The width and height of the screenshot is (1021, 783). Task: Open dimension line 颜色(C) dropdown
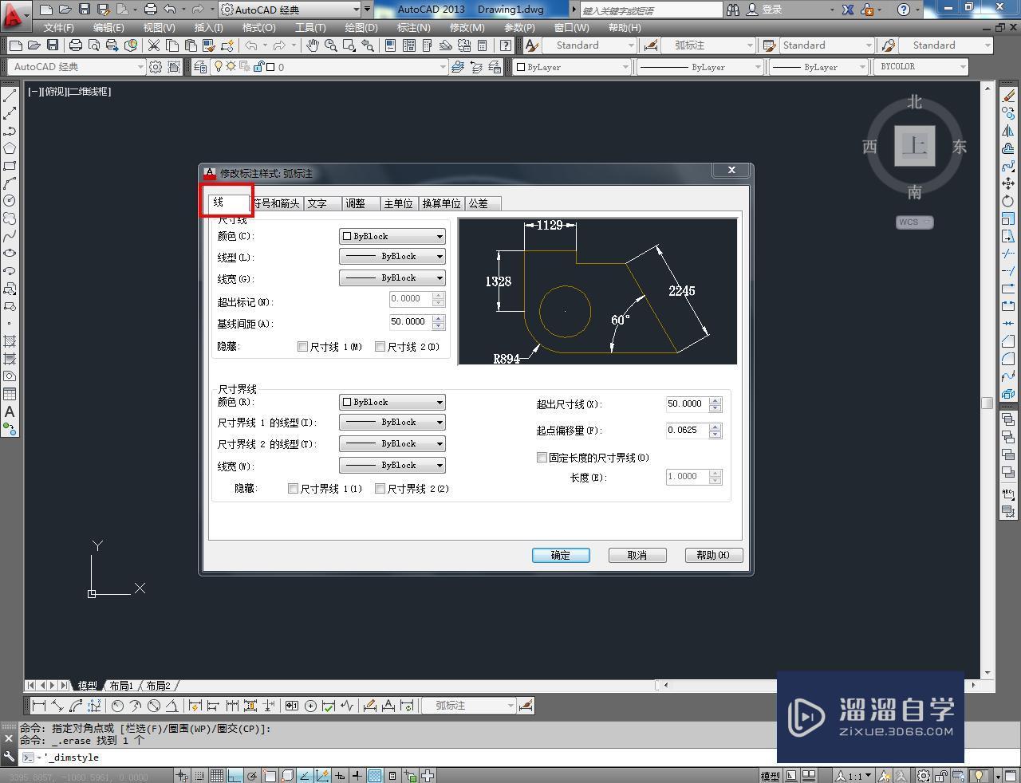392,236
